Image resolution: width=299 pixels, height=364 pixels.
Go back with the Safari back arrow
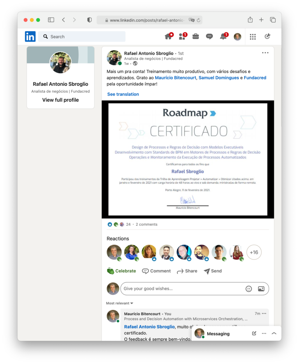pos(64,20)
